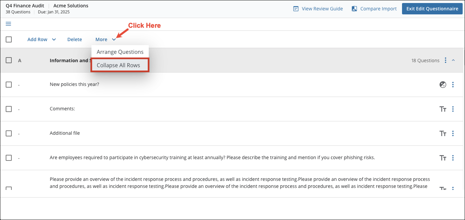This screenshot has height=220, width=465.
Task: Open the hamburger menu icon
Action: (x=8, y=24)
